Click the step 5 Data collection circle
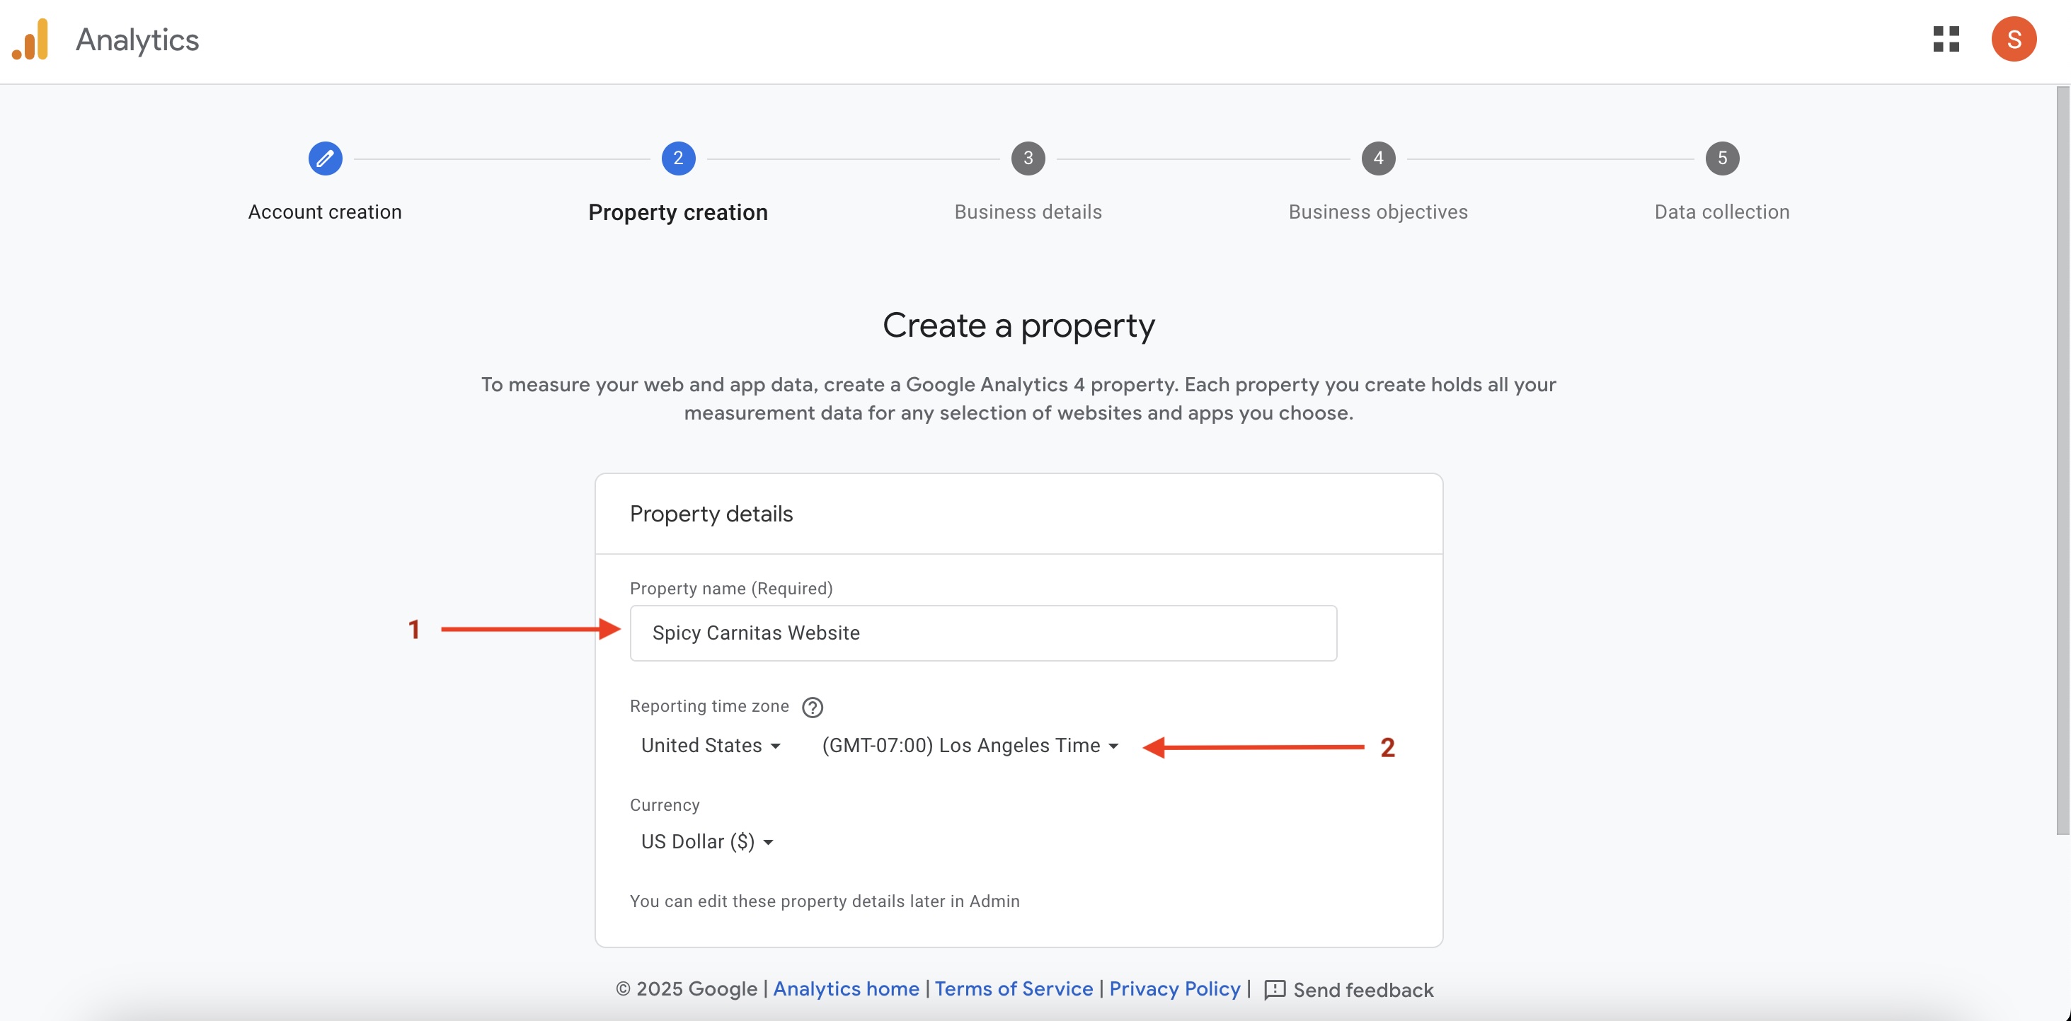The image size is (2071, 1021). (1721, 158)
